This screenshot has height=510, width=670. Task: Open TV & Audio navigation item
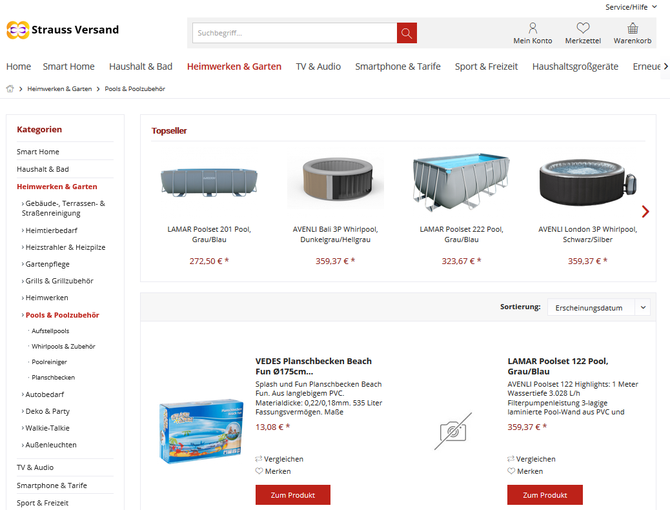pyautogui.click(x=318, y=66)
